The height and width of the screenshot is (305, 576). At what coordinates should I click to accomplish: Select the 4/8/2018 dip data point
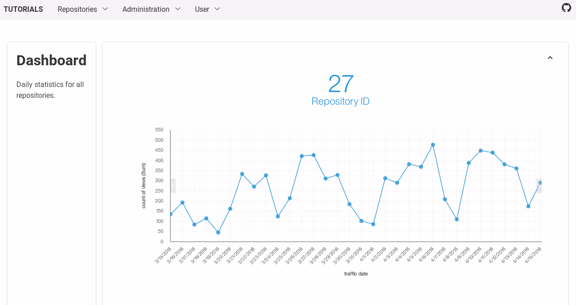pyautogui.click(x=457, y=219)
